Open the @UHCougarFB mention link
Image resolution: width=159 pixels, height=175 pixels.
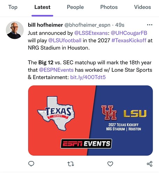129,33
